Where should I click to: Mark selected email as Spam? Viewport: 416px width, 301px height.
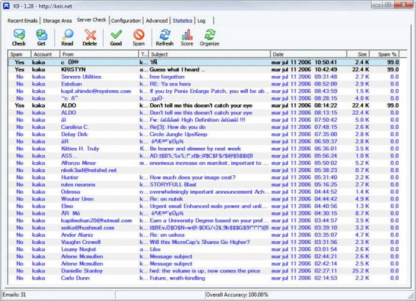coord(138,37)
